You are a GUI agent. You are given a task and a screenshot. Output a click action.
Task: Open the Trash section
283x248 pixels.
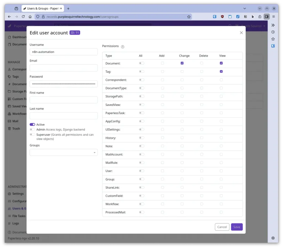[x=14, y=128]
